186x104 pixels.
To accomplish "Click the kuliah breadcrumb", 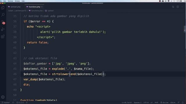I will coord(11,11).
